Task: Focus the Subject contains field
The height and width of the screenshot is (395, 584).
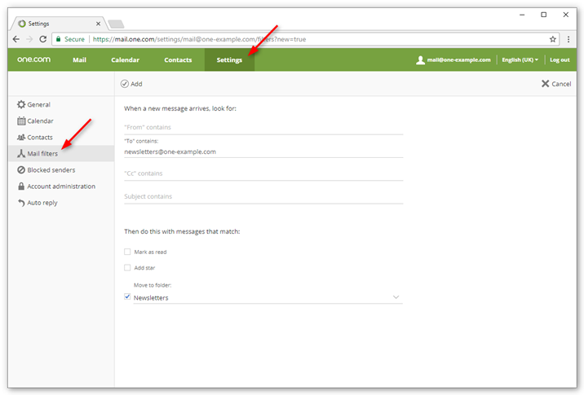Action: pyautogui.click(x=263, y=197)
